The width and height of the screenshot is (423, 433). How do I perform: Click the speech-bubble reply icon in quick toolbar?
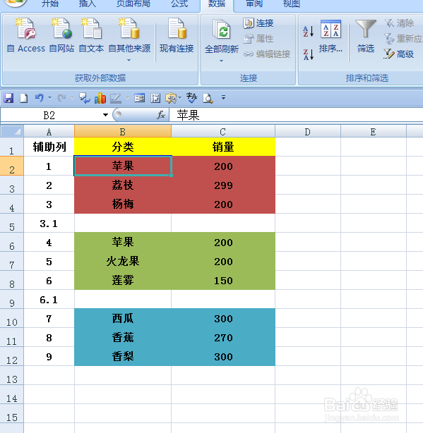pos(84,98)
